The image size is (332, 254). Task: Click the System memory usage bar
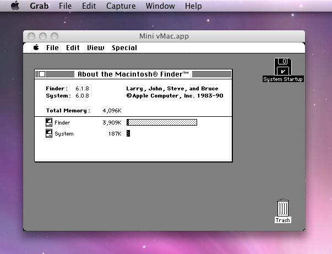(128, 133)
